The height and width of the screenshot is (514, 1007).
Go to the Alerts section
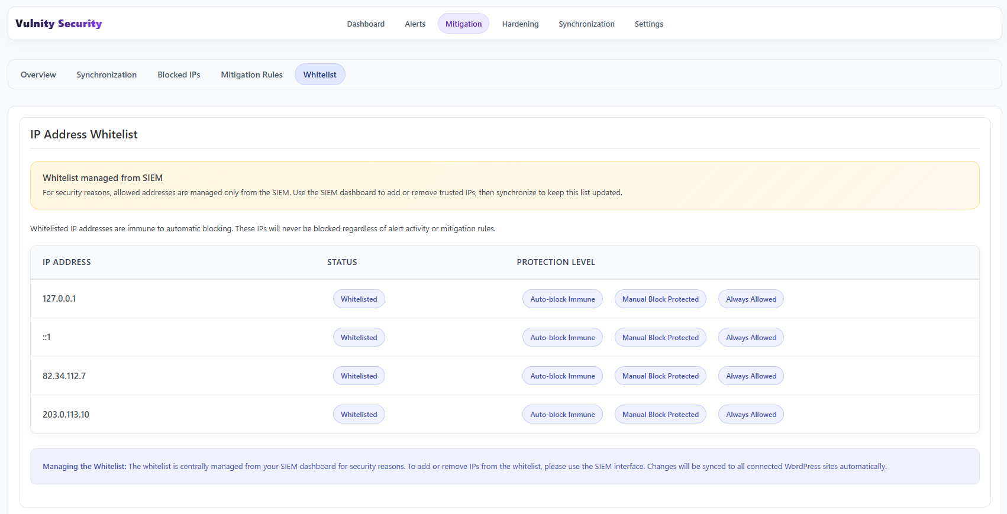click(x=415, y=24)
